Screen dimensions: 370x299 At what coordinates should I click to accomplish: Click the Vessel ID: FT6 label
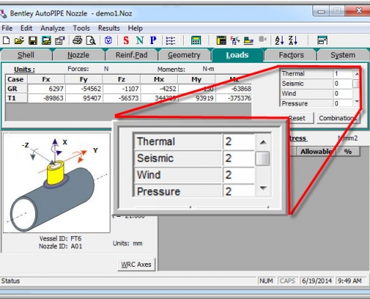tap(61, 238)
